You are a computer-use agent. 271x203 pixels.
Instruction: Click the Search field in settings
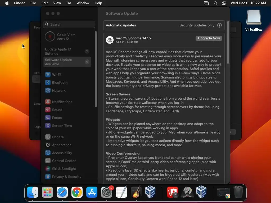click(69, 24)
